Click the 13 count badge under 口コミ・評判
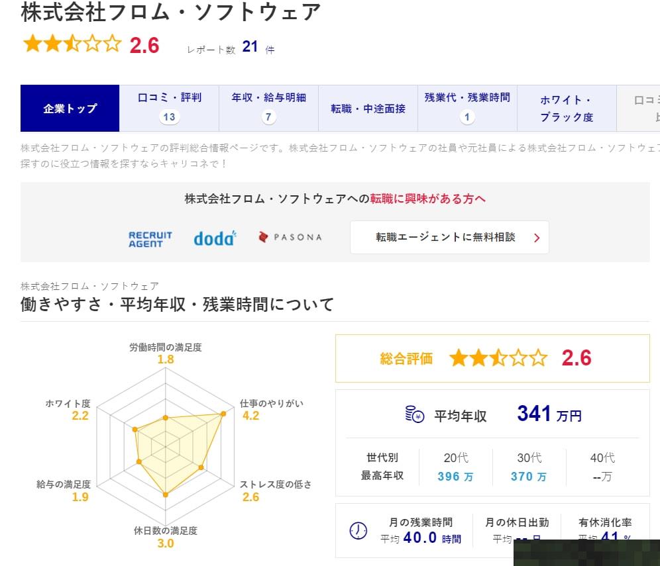This screenshot has height=566, width=660. [x=169, y=117]
